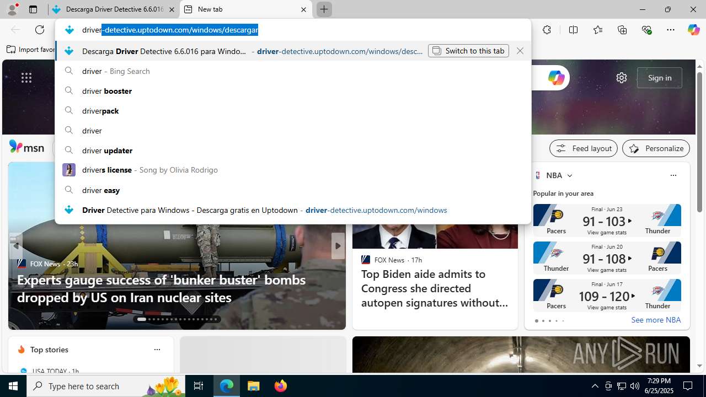Image resolution: width=706 pixels, height=397 pixels.
Task: Click Import favorites bookmark
Action: pos(31,50)
